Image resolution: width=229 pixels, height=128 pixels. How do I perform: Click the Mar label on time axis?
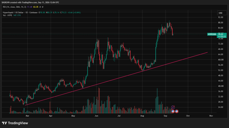(27, 116)
